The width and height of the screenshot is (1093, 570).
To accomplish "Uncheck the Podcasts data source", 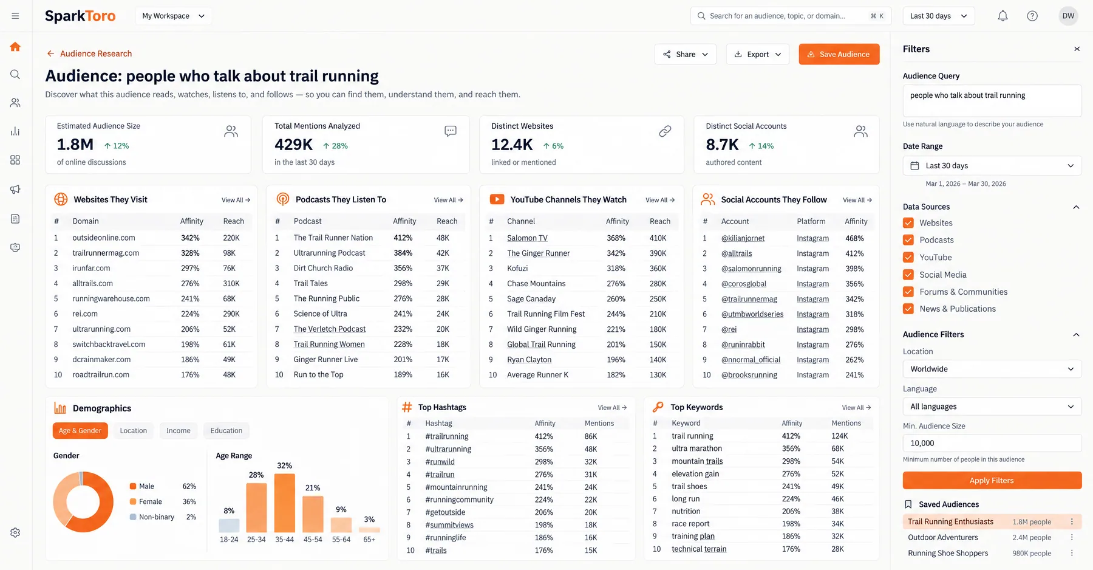I will coord(908,240).
